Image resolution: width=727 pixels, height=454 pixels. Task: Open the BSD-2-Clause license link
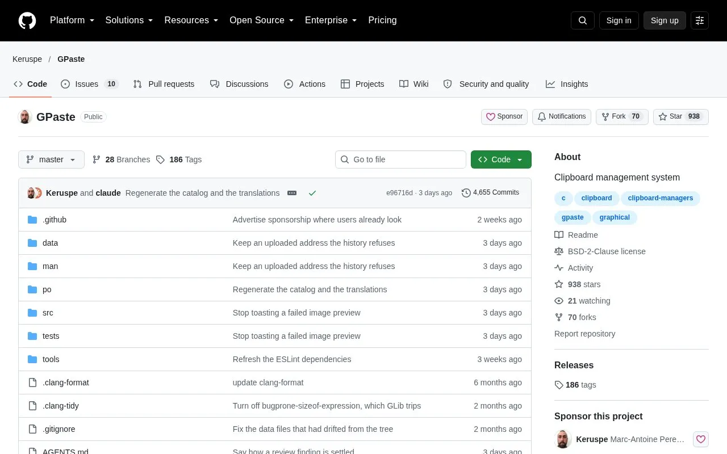pos(600,251)
